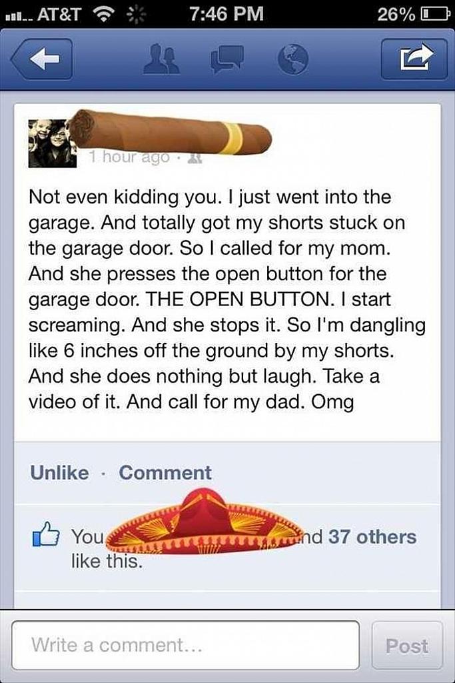This screenshot has width=455, height=683.
Task: Open the friend requests icon
Action: pyautogui.click(x=162, y=59)
